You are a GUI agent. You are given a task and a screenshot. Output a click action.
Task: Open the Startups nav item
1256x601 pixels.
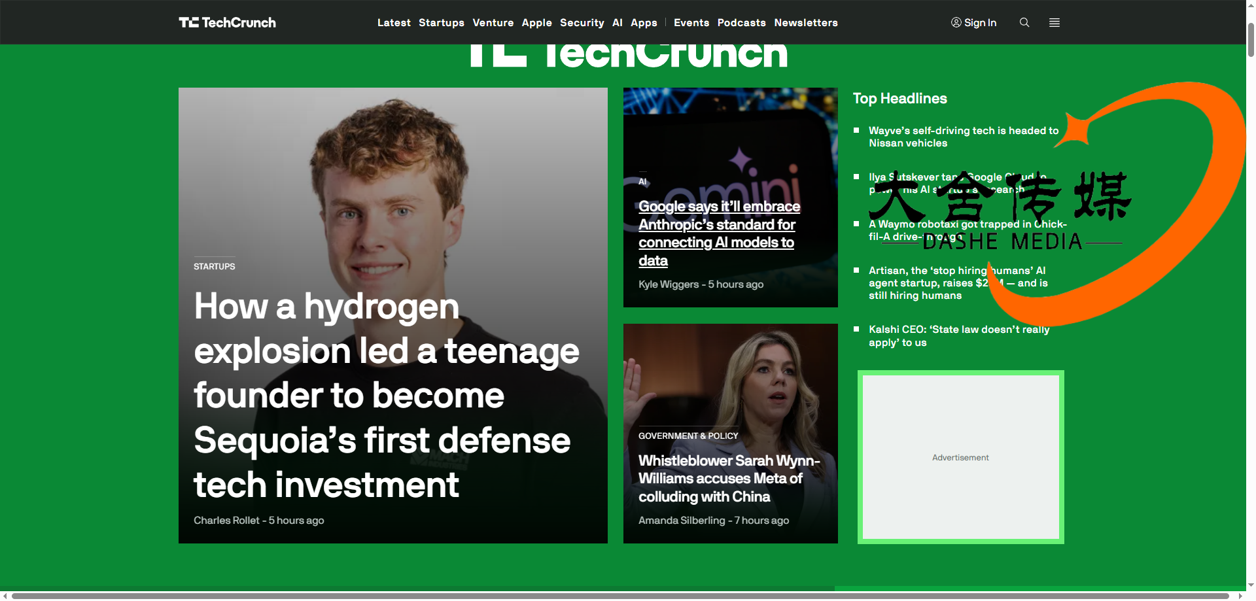(x=442, y=22)
